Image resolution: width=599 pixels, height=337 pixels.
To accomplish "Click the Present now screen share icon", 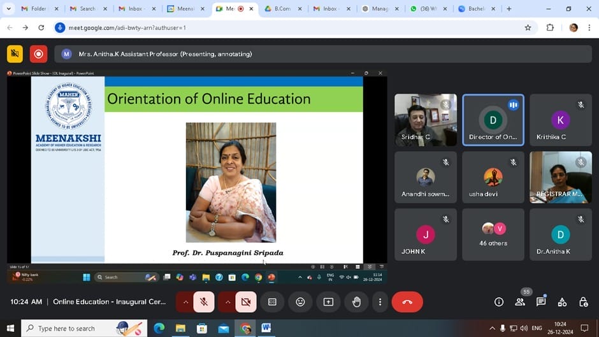I will (x=328, y=302).
